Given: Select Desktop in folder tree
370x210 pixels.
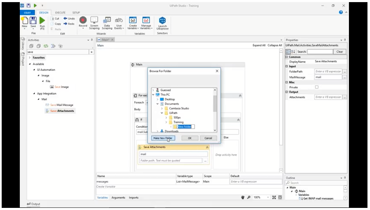Looking at the screenshot, I should [170, 99].
